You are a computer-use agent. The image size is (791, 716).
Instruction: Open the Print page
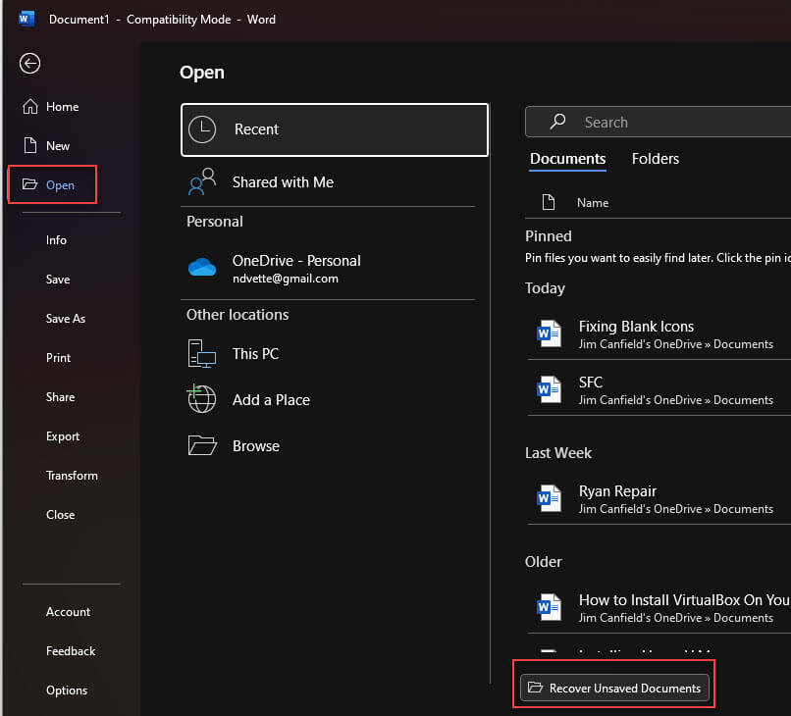pos(59,358)
